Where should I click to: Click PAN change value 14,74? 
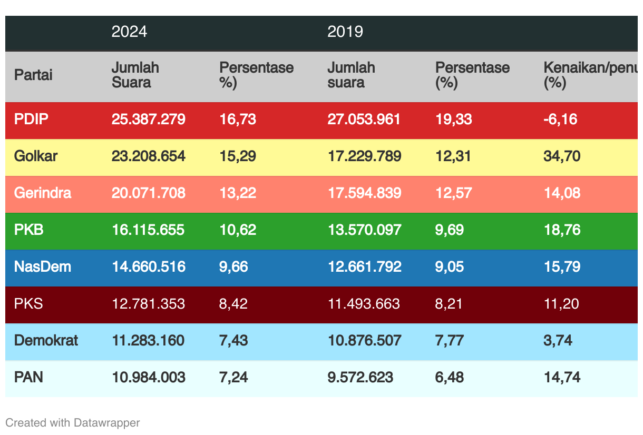click(562, 377)
